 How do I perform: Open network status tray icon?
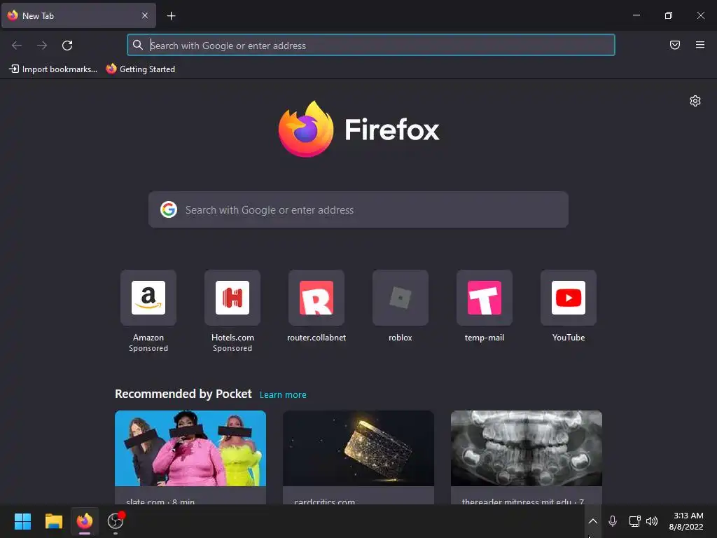[x=634, y=521]
